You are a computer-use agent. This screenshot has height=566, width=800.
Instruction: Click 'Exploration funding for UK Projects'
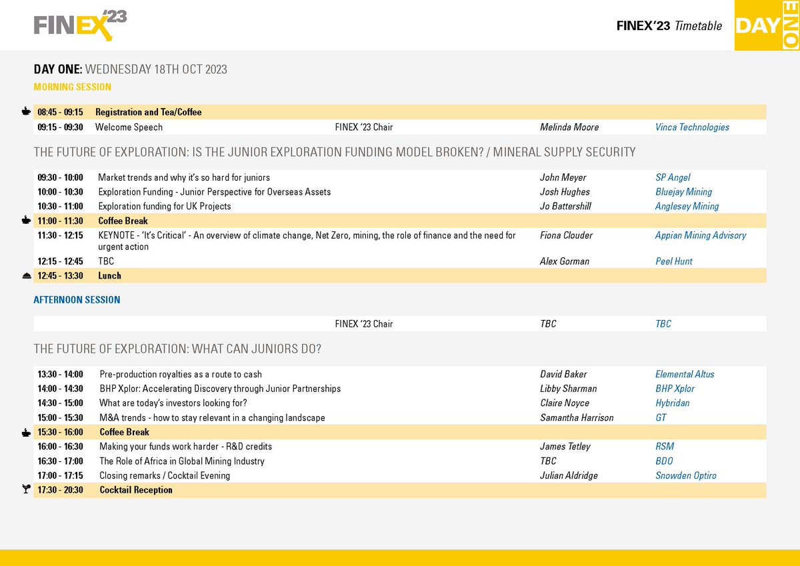point(164,207)
